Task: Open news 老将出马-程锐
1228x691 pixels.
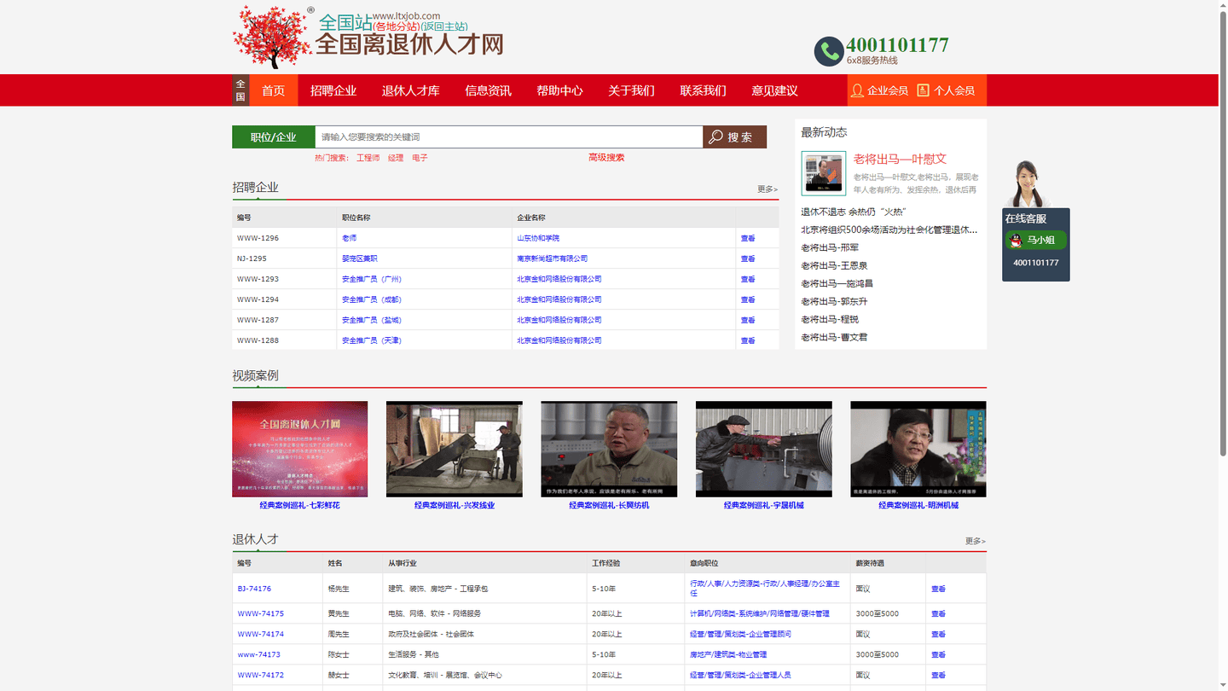Action: (830, 319)
